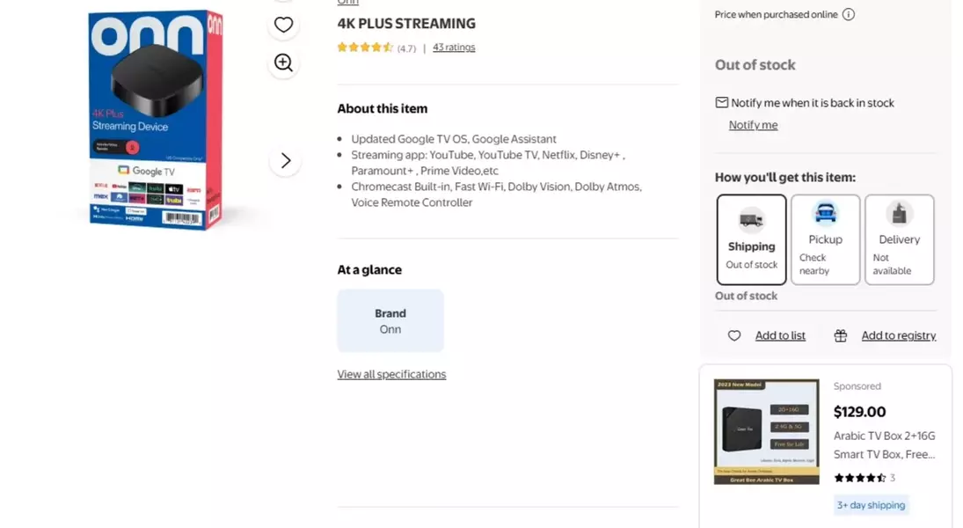Click the Add to registry link

point(898,335)
